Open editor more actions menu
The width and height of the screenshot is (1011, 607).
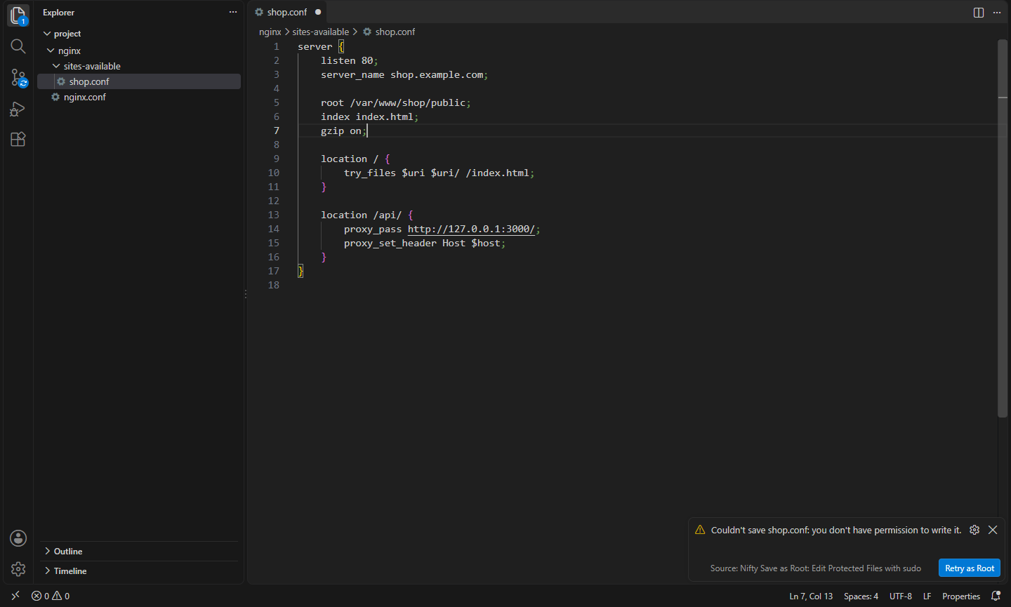point(997,13)
